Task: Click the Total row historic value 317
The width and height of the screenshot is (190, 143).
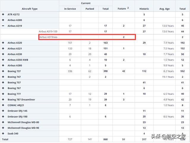Action: tap(144, 139)
